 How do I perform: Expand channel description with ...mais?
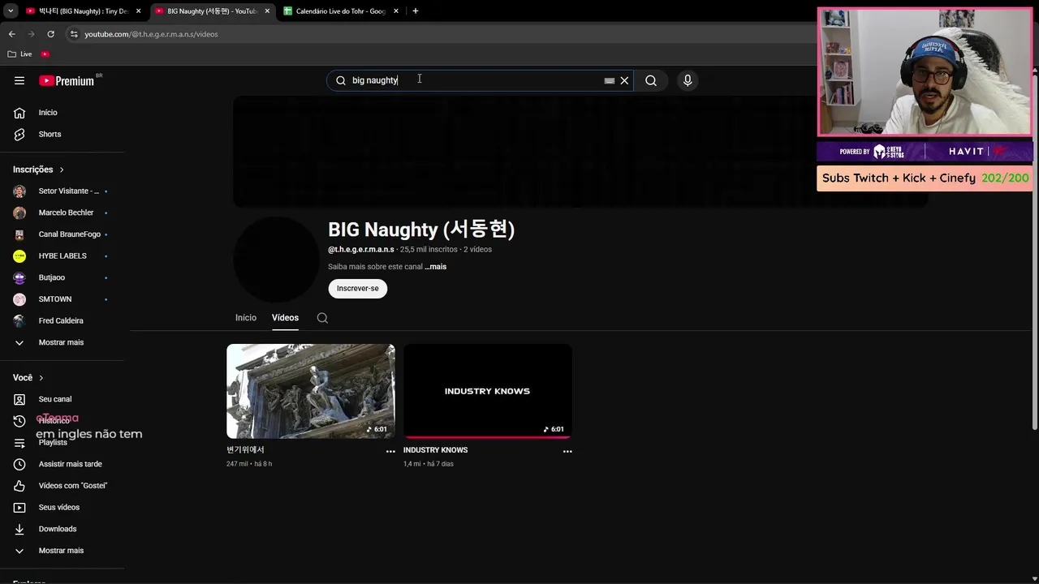pyautogui.click(x=435, y=267)
